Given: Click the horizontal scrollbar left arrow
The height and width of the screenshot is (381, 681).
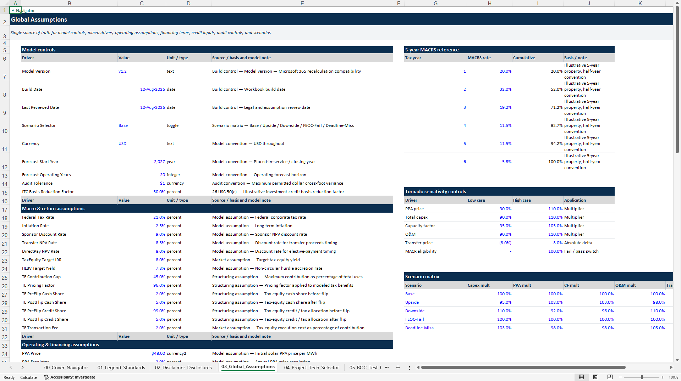Looking at the screenshot, I should point(418,368).
